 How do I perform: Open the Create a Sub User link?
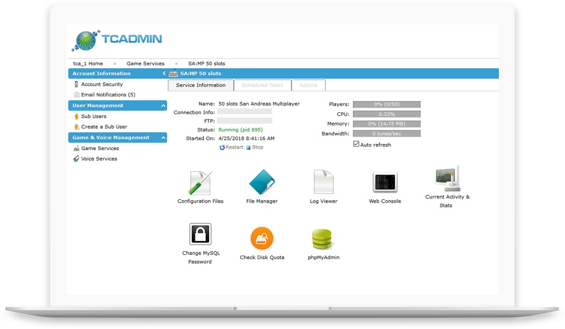pyautogui.click(x=104, y=127)
